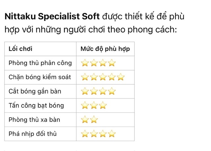Screen dimensions: 211x151
Task: Click third star in 'Chặn bóng kiểm soát' row
Action: point(103,77)
